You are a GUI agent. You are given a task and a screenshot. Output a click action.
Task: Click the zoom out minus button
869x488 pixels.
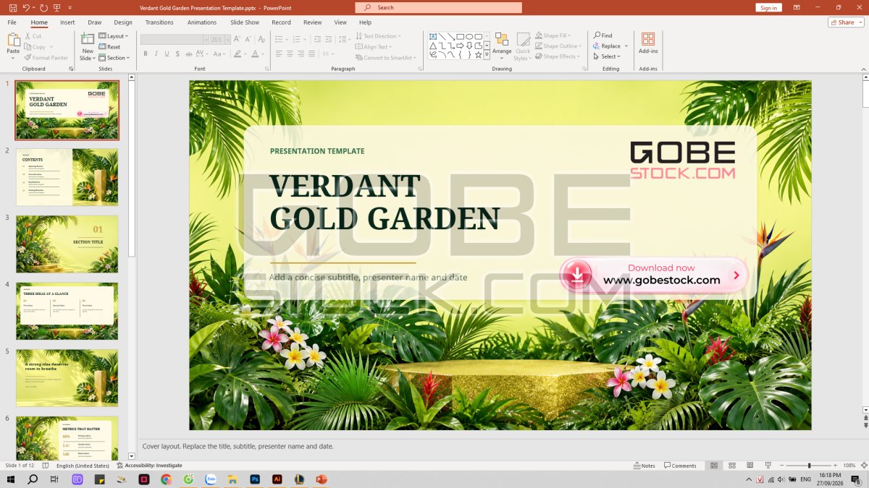pos(781,466)
